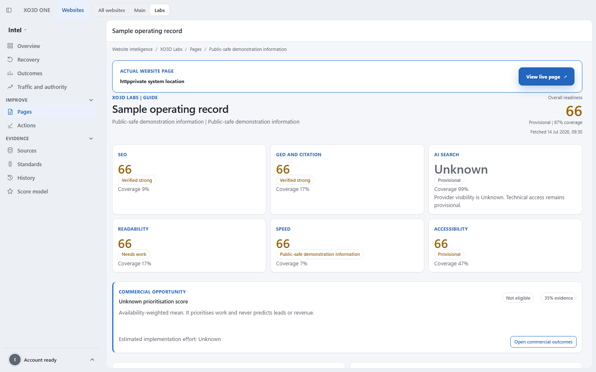Click the Needs work readability badge
This screenshot has width=596, height=372.
pyautogui.click(x=134, y=254)
